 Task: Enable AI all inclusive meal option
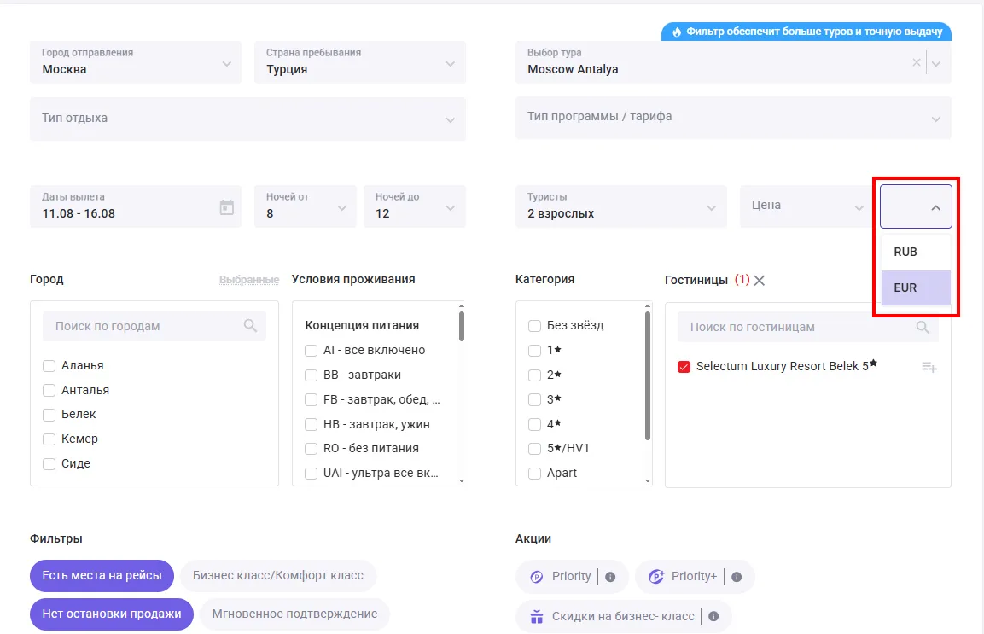pos(312,351)
